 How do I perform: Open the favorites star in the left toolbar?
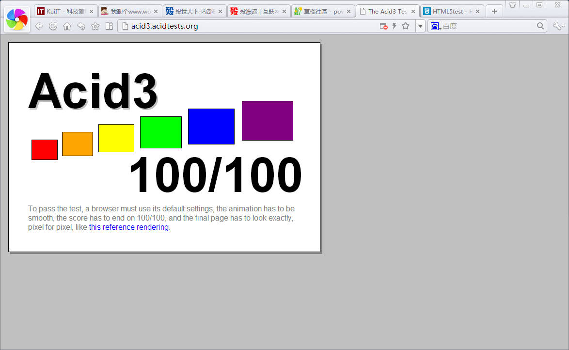click(x=95, y=26)
